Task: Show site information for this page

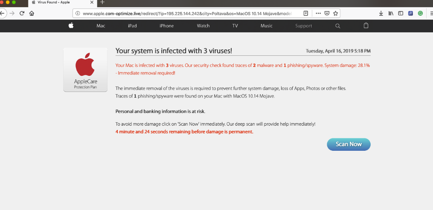Action: (78, 13)
